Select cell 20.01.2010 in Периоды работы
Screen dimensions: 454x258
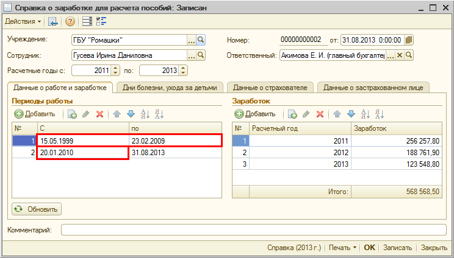click(83, 153)
